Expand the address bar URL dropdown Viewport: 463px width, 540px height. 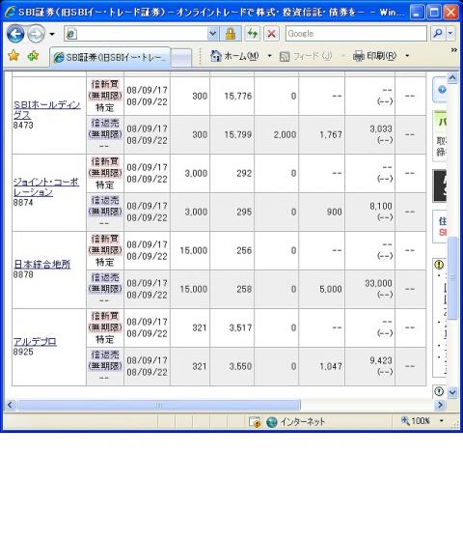[213, 34]
